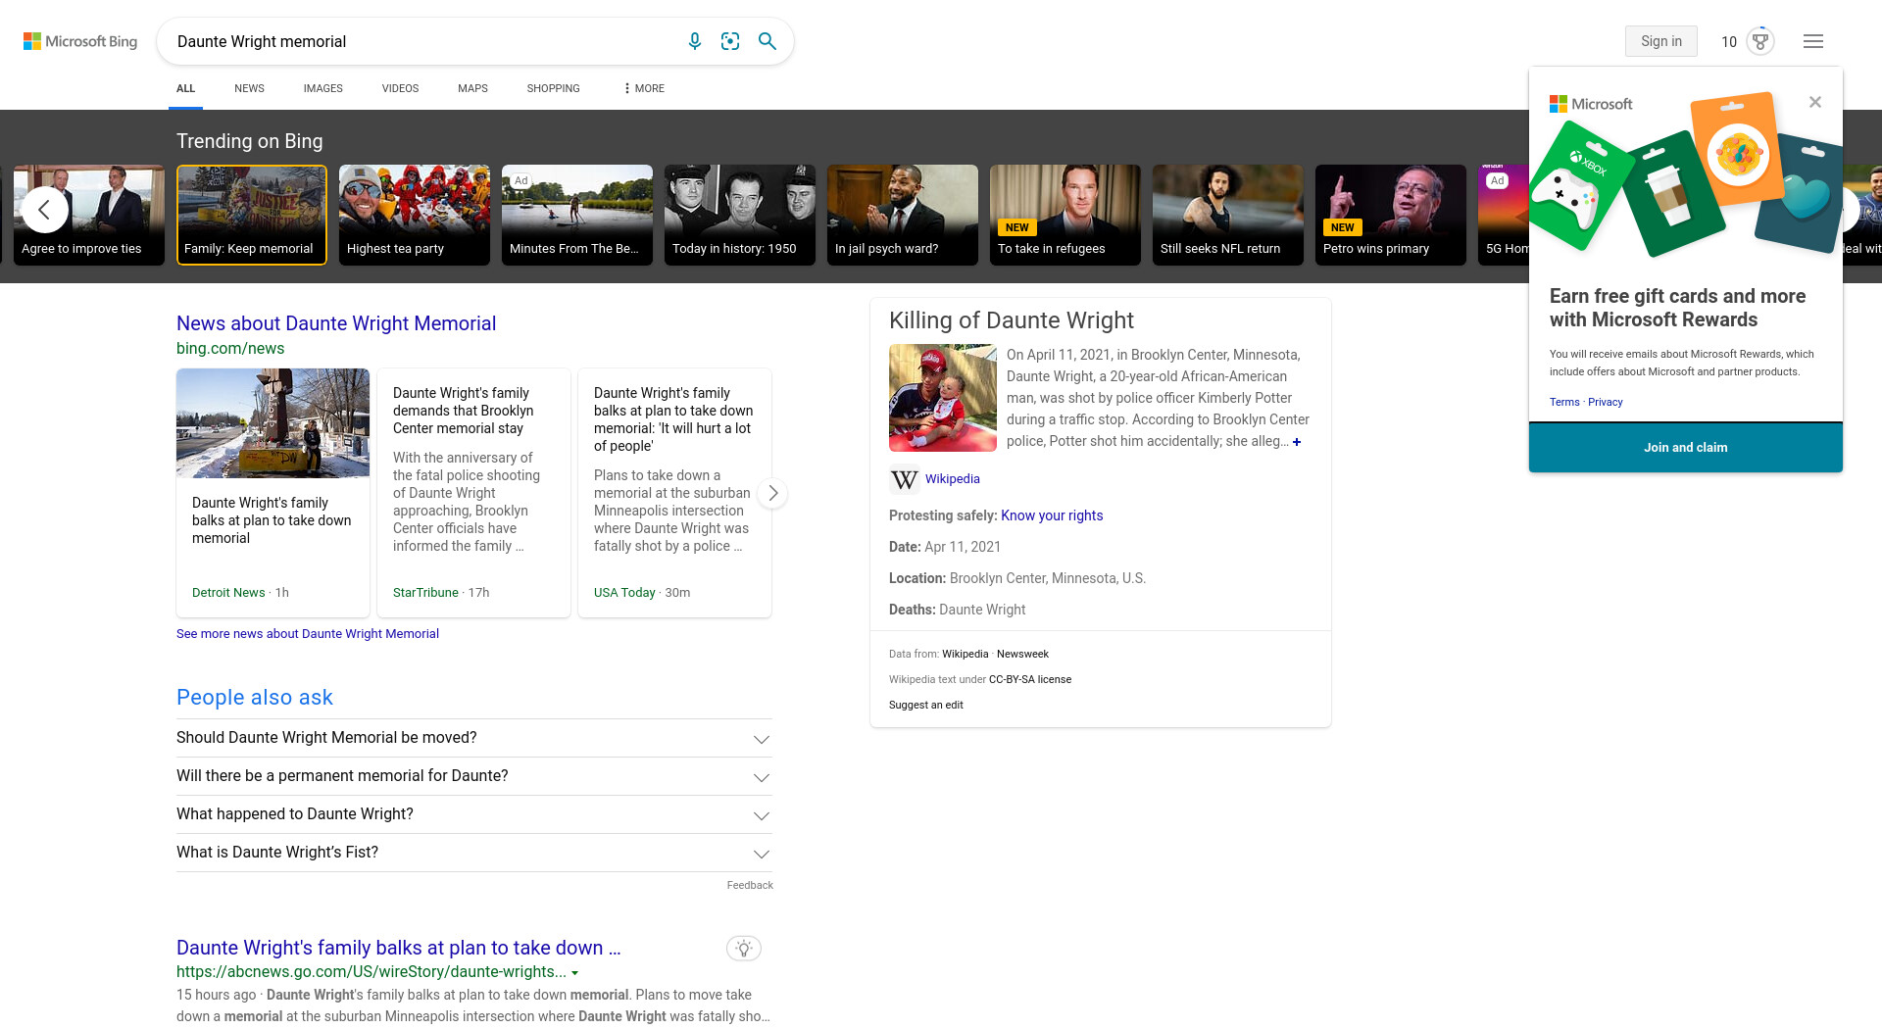Screen dimensions: 1882x1029
Task: Open the MORE search categories menu
Action: pos(643,88)
